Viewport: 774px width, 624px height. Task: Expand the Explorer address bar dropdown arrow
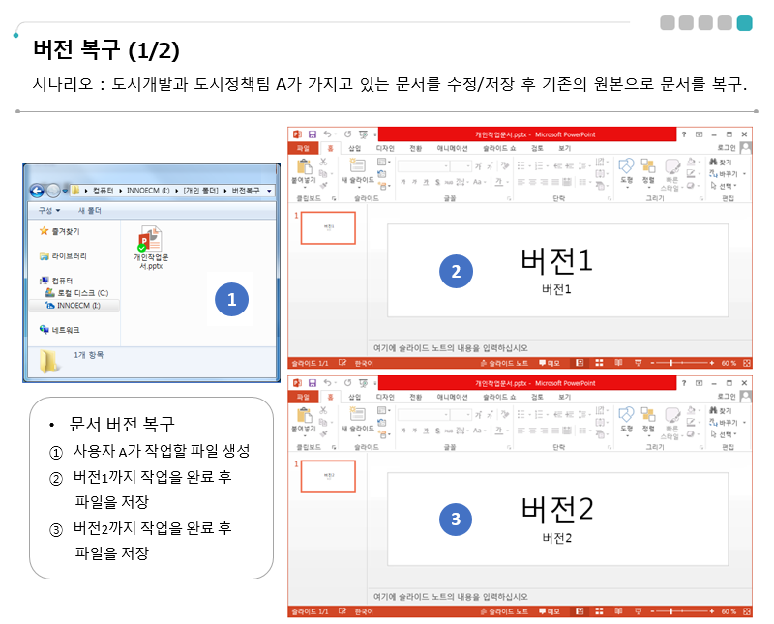[268, 191]
